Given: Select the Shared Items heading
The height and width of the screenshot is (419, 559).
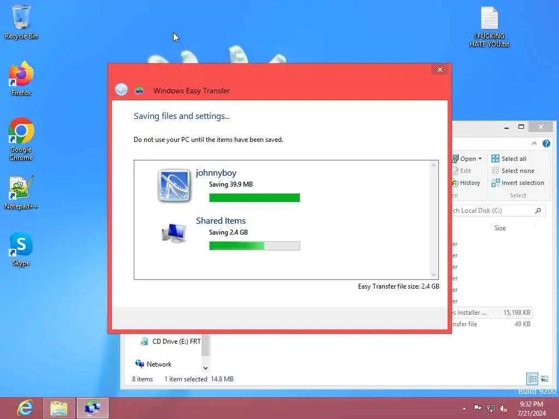Looking at the screenshot, I should tap(221, 220).
